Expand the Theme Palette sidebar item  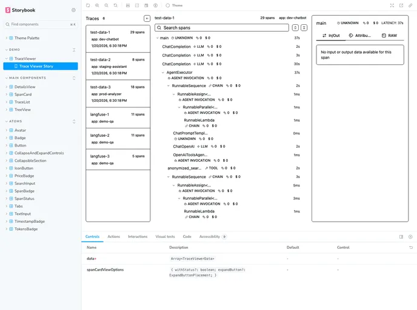point(7,38)
